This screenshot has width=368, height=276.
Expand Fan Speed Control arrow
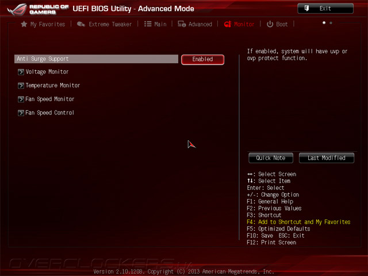(21, 113)
